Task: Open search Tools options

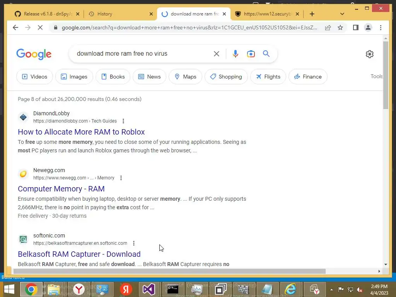Action: pyautogui.click(x=377, y=76)
